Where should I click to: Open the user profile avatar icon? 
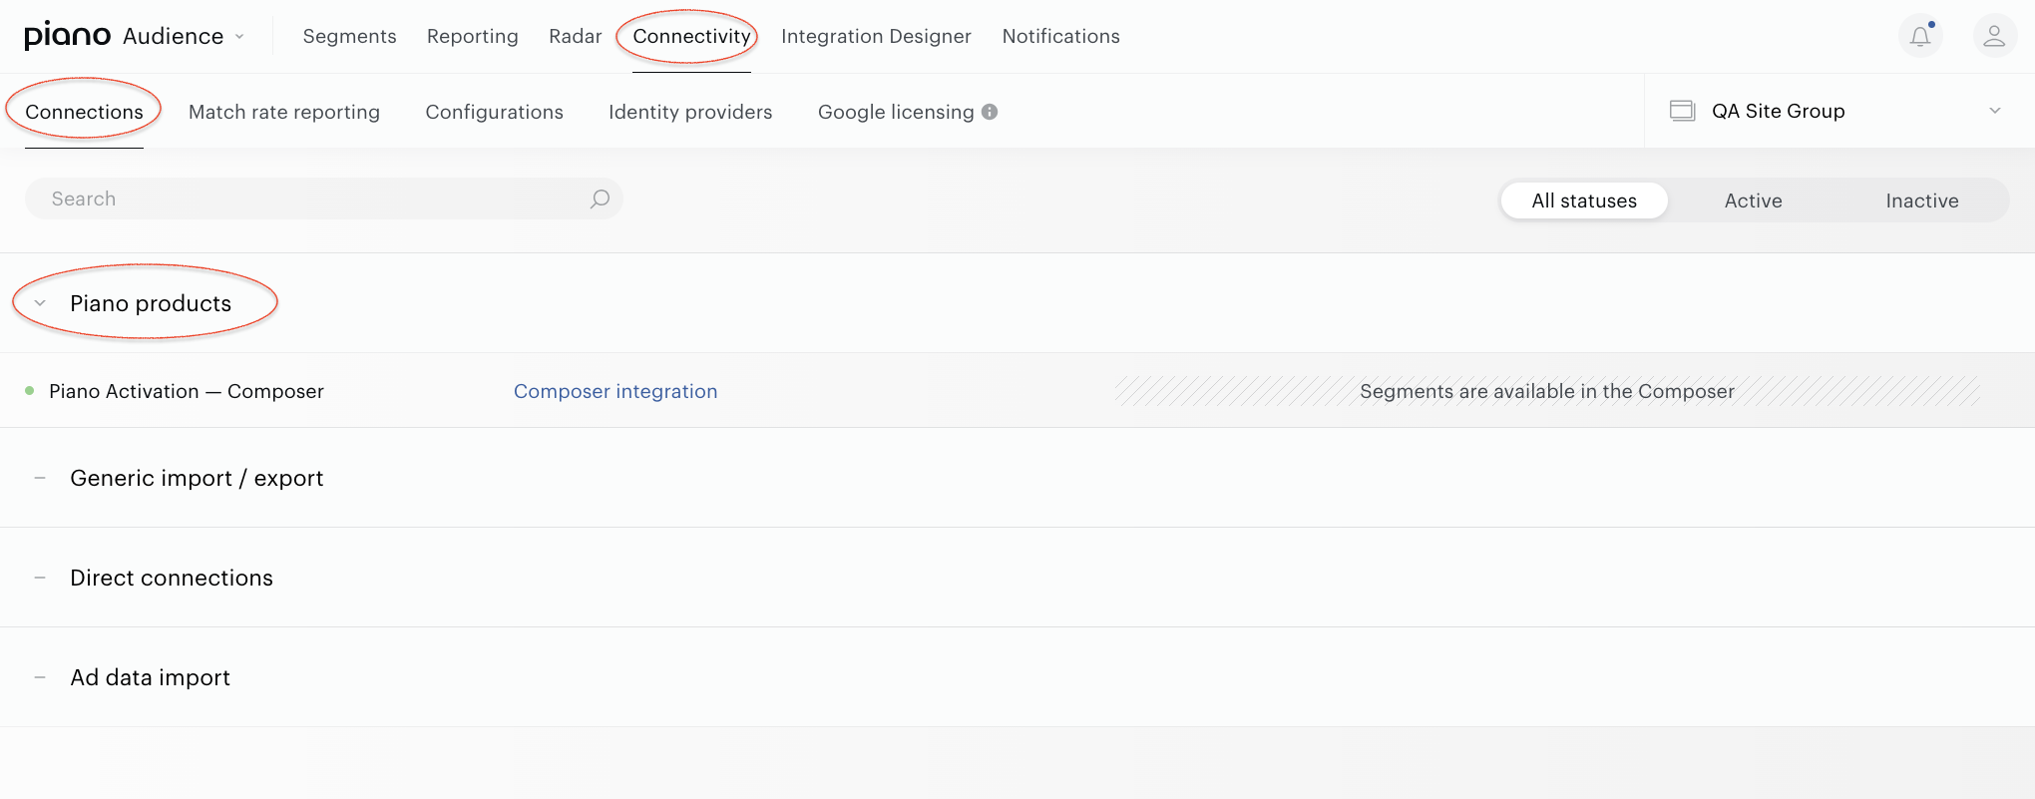(x=1994, y=37)
